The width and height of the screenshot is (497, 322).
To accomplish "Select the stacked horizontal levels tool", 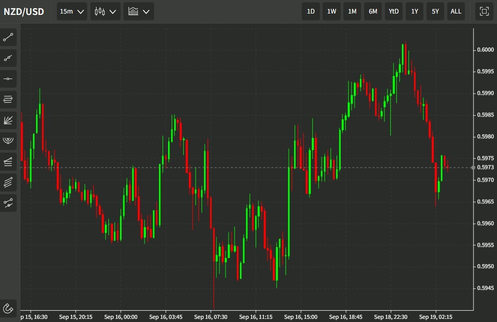I will pos(8,99).
